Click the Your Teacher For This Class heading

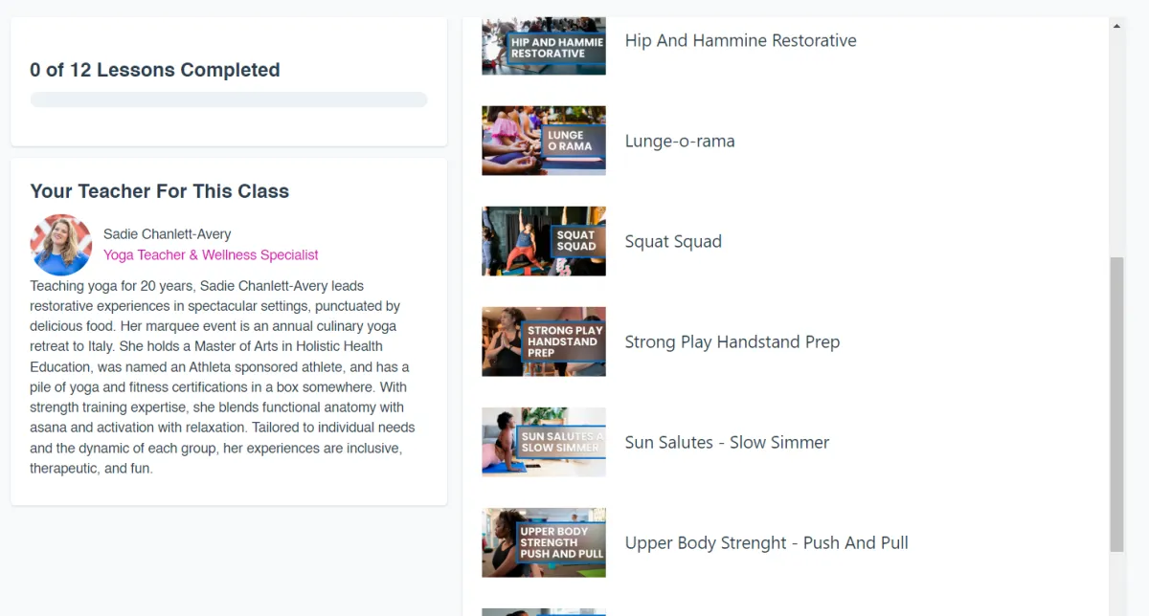pos(160,191)
